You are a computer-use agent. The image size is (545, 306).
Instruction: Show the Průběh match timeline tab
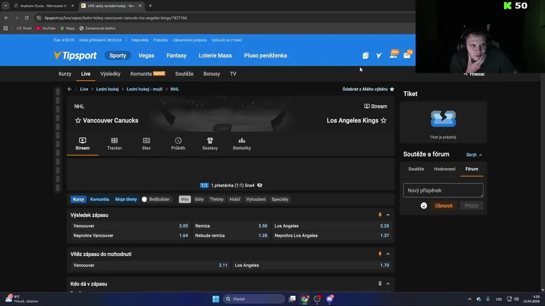coord(178,144)
